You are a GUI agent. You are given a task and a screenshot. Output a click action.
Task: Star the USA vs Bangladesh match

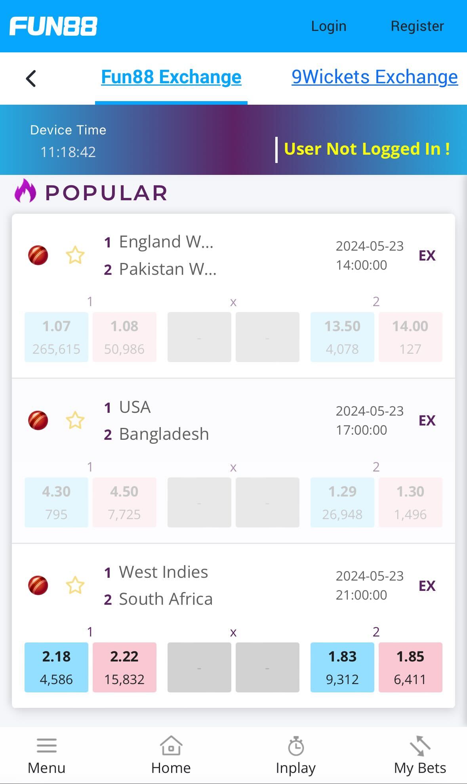point(75,422)
